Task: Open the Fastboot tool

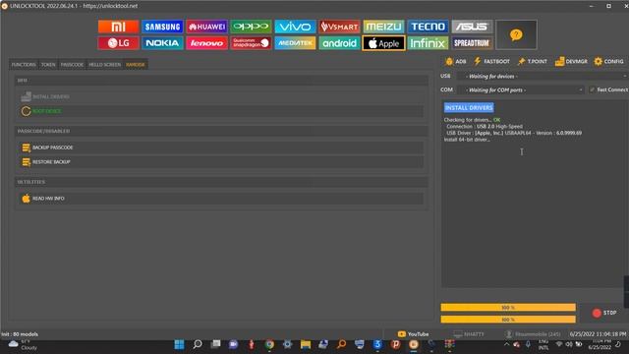Action: (491, 61)
